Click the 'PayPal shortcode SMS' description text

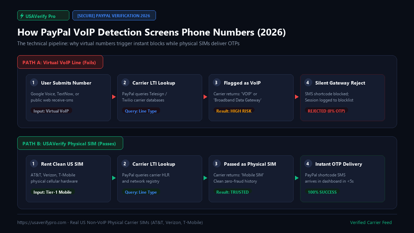coord(325,175)
